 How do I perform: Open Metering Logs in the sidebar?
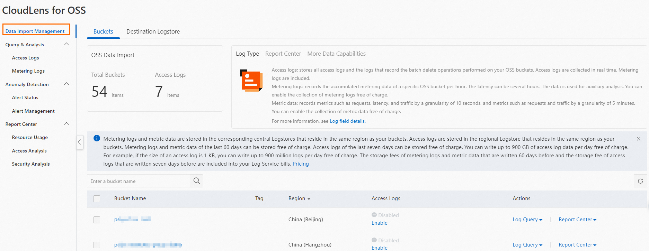(28, 71)
